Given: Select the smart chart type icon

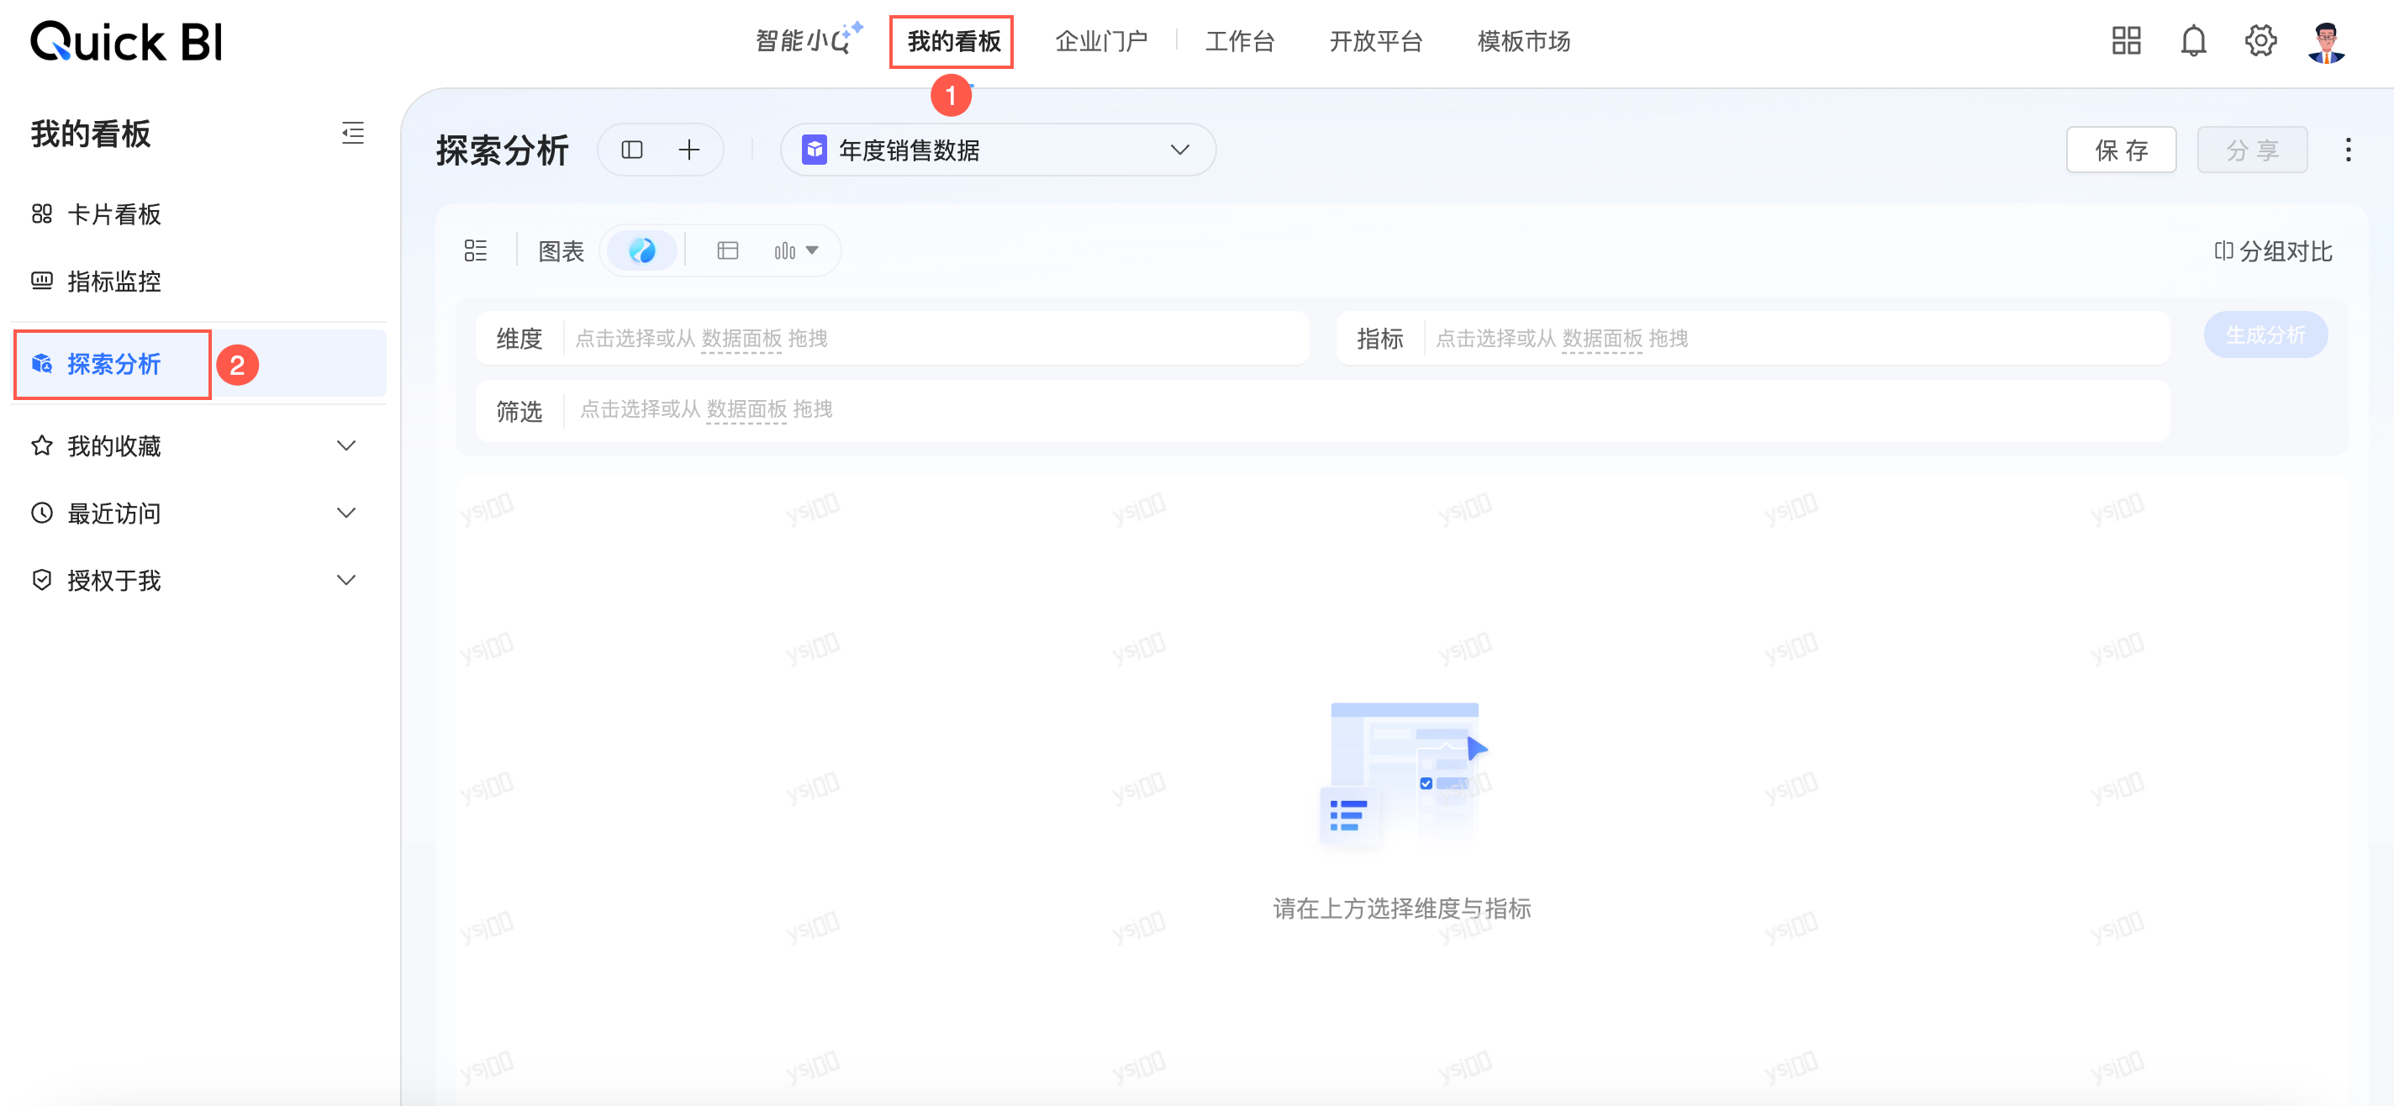Looking at the screenshot, I should click(641, 250).
